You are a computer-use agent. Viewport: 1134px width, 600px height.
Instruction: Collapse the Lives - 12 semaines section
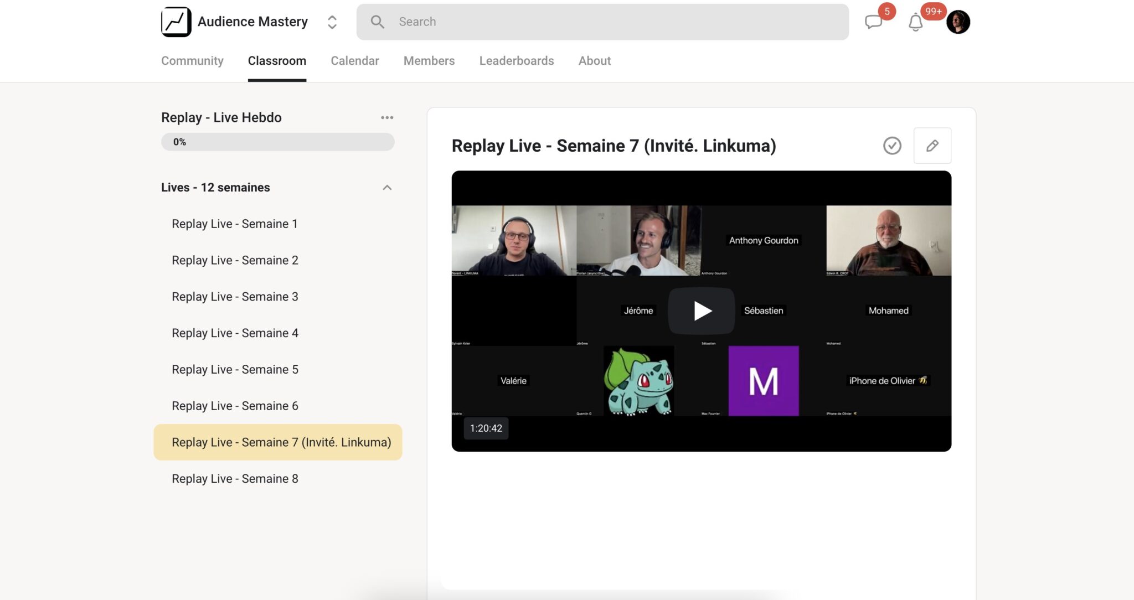click(x=387, y=188)
